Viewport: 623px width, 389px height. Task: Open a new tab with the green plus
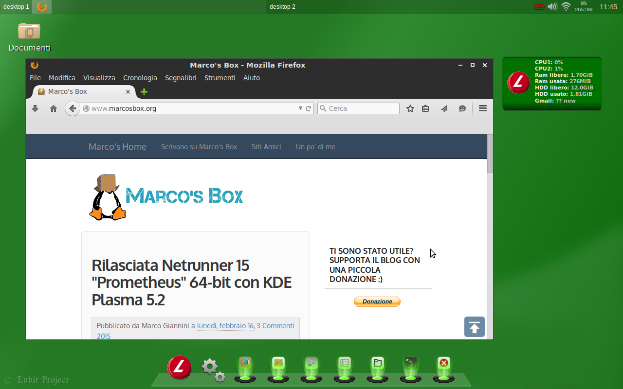pyautogui.click(x=144, y=91)
